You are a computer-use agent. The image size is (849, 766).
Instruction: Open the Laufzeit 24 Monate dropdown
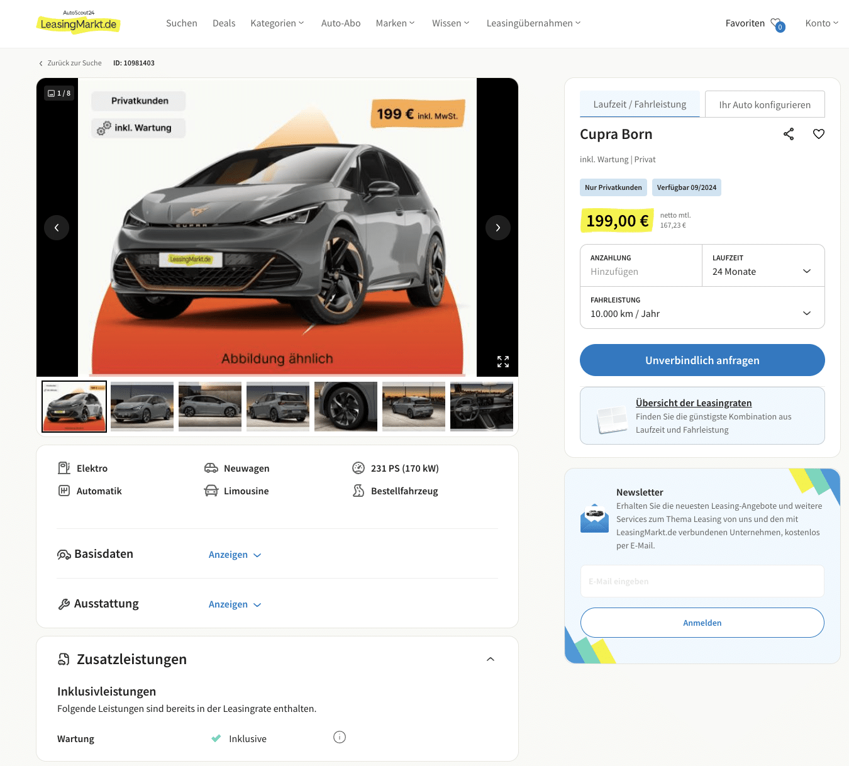click(763, 265)
